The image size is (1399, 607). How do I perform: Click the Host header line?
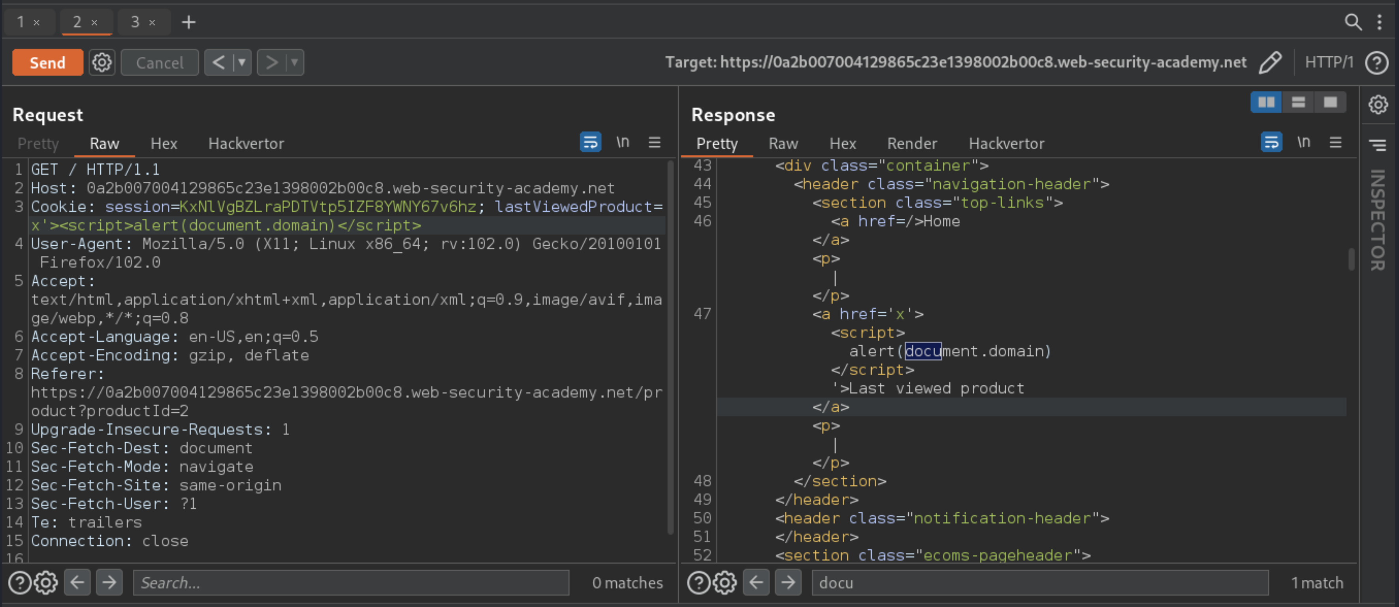point(323,188)
